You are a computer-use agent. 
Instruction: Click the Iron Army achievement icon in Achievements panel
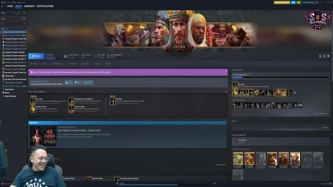[235, 85]
